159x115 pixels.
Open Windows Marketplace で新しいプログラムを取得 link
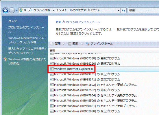pyautogui.click(x=26, y=40)
